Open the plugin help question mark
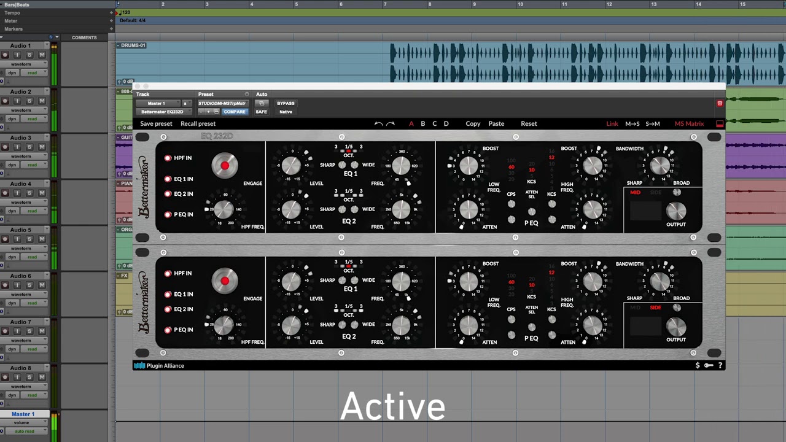 point(720,365)
